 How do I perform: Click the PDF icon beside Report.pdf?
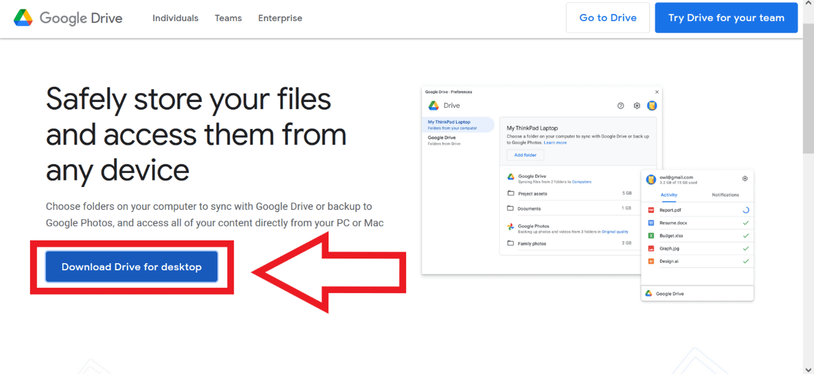[x=651, y=209]
